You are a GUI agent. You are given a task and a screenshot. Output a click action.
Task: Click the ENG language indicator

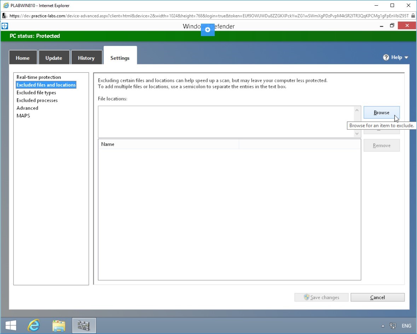[x=406, y=326]
